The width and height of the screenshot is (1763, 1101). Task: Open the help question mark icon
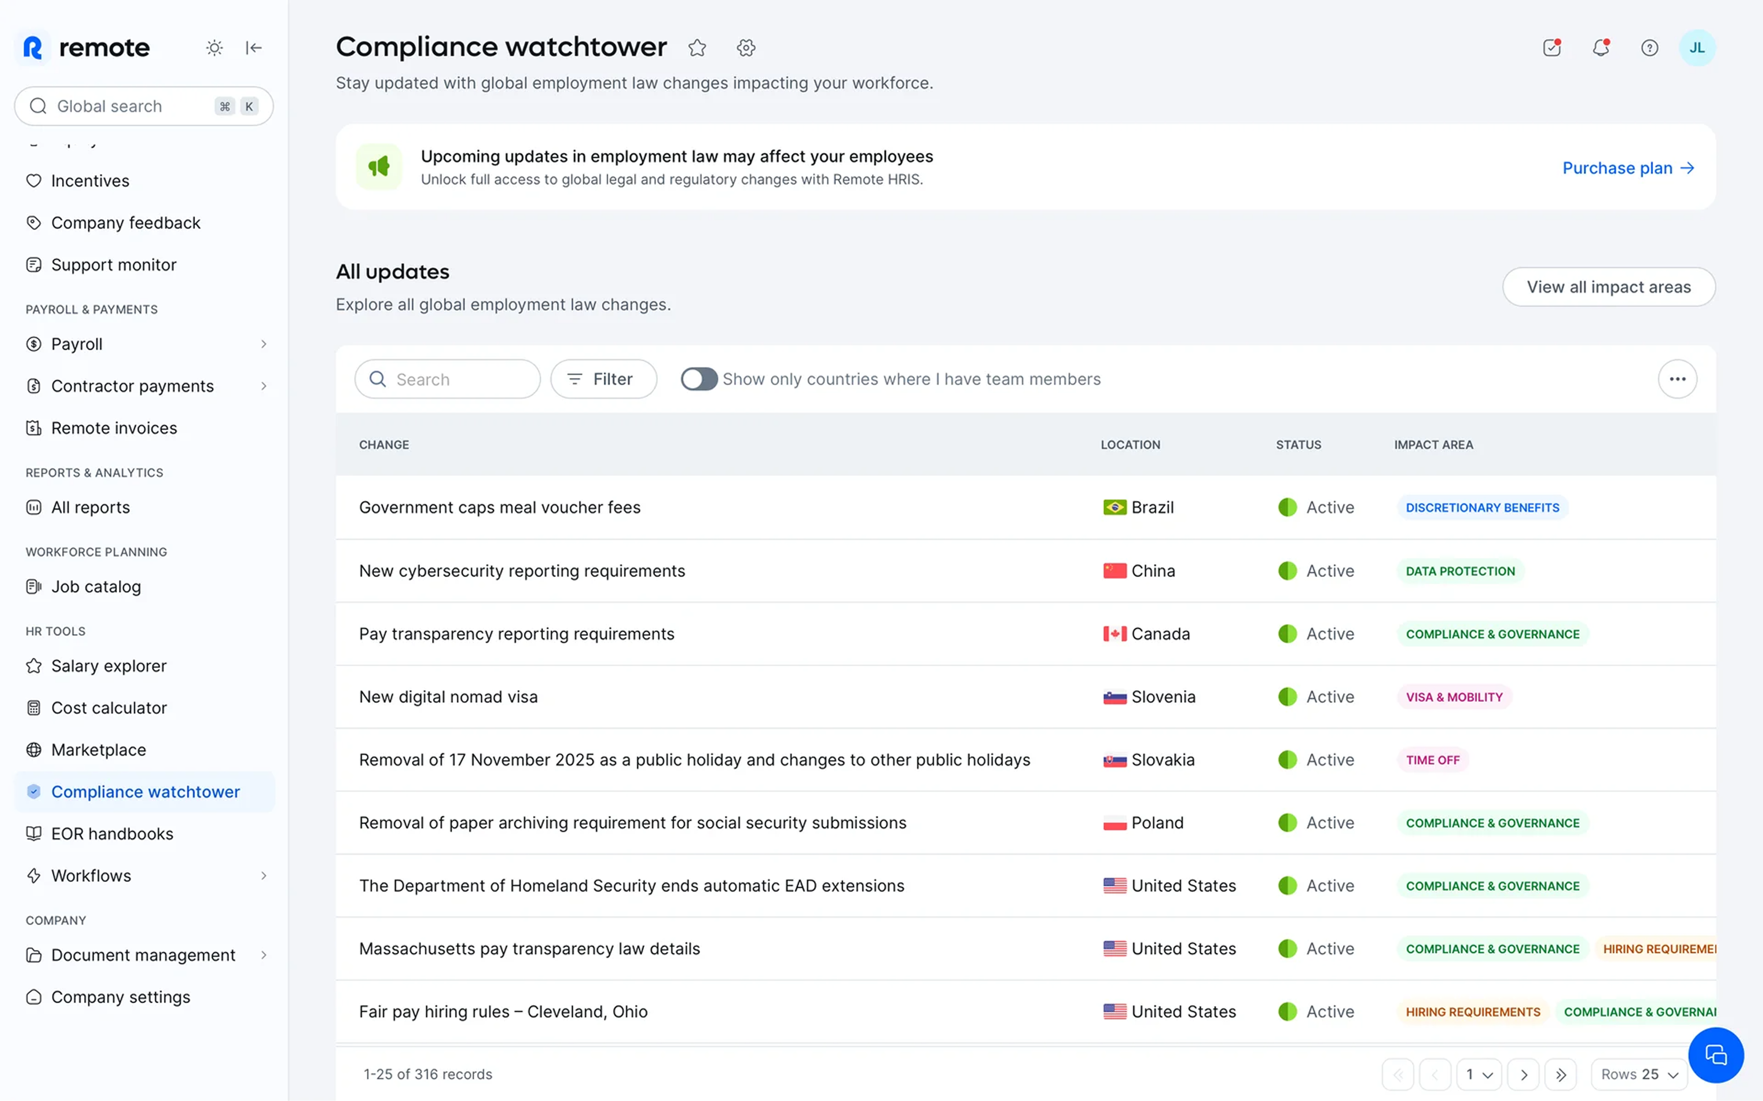[1649, 47]
